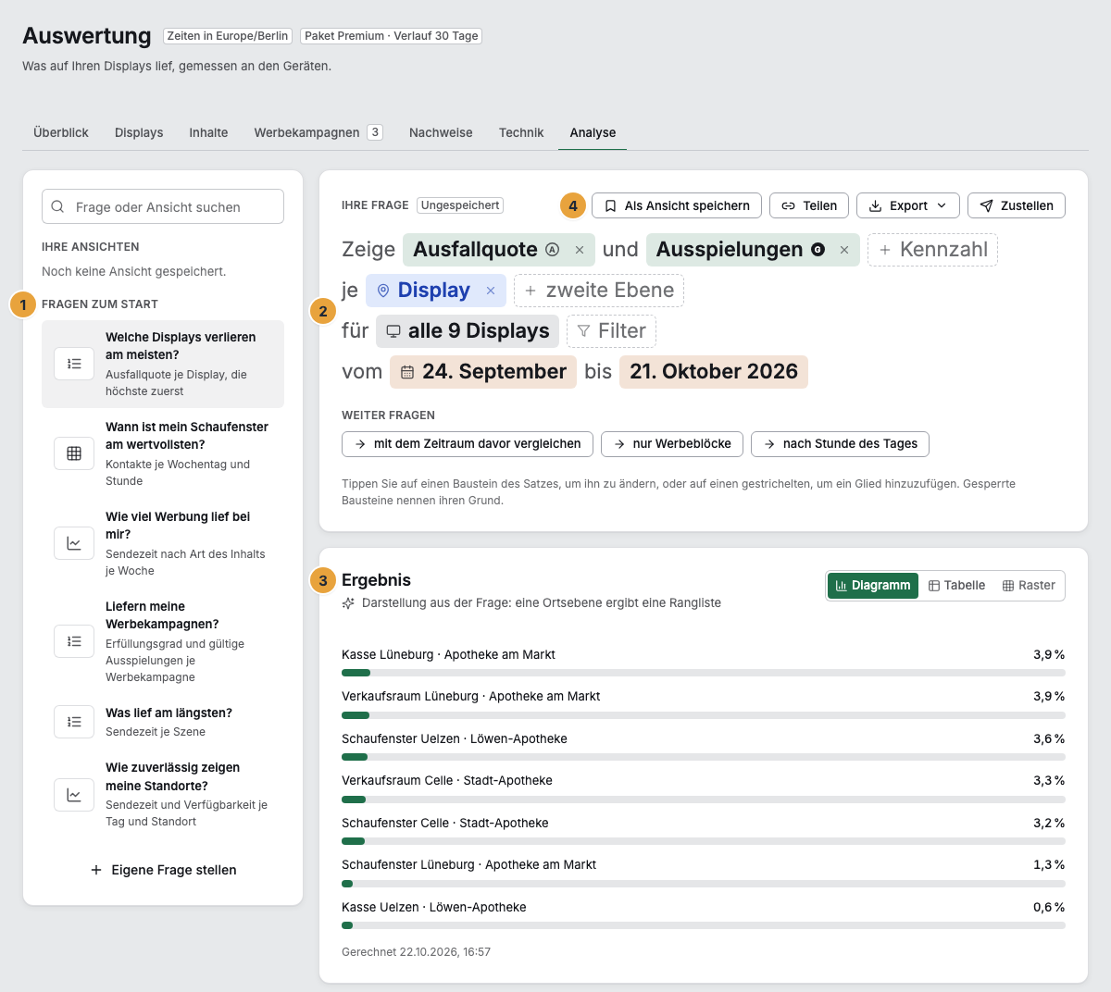1111x992 pixels.
Task: Open the Filter chip
Action: tap(611, 331)
